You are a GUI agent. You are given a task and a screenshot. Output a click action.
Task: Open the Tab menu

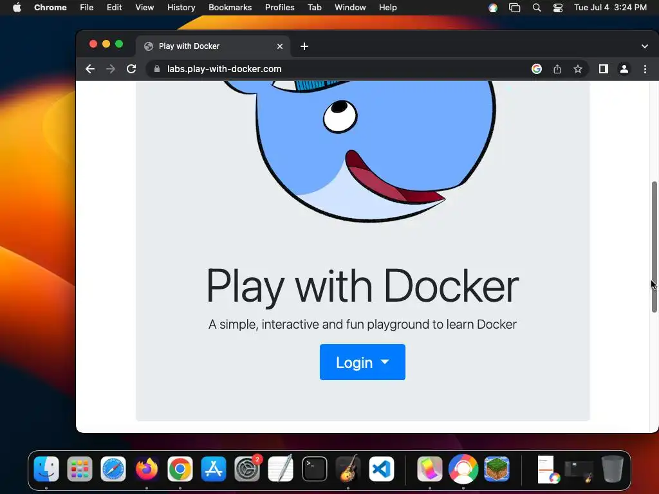point(314,8)
